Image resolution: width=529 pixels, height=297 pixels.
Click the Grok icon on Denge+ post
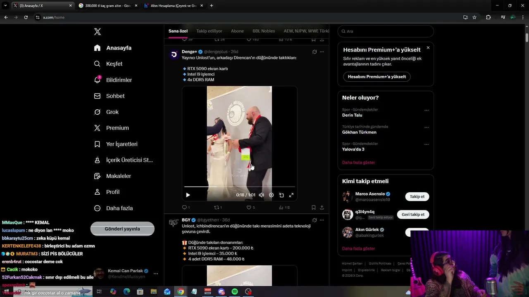click(x=315, y=52)
